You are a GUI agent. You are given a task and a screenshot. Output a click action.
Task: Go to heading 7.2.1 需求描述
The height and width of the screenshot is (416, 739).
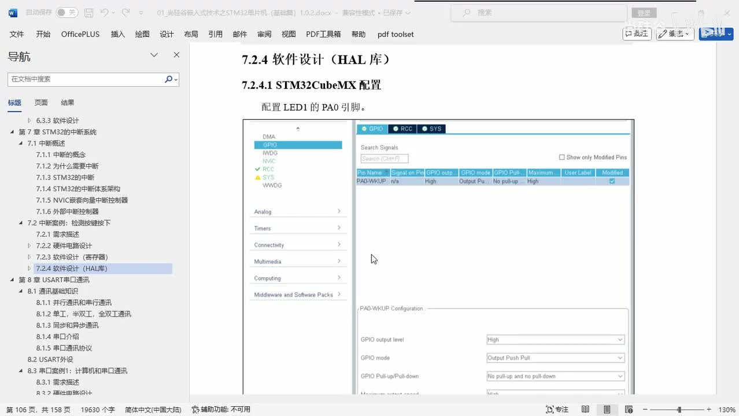[57, 235]
